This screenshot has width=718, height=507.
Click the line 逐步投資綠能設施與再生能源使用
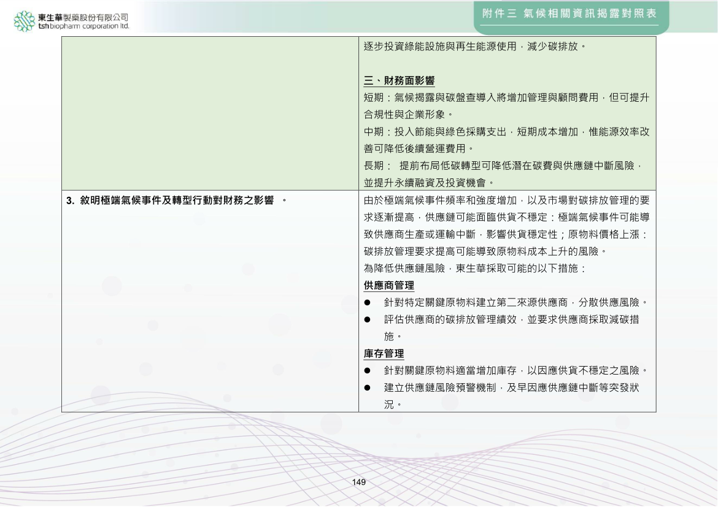point(476,47)
